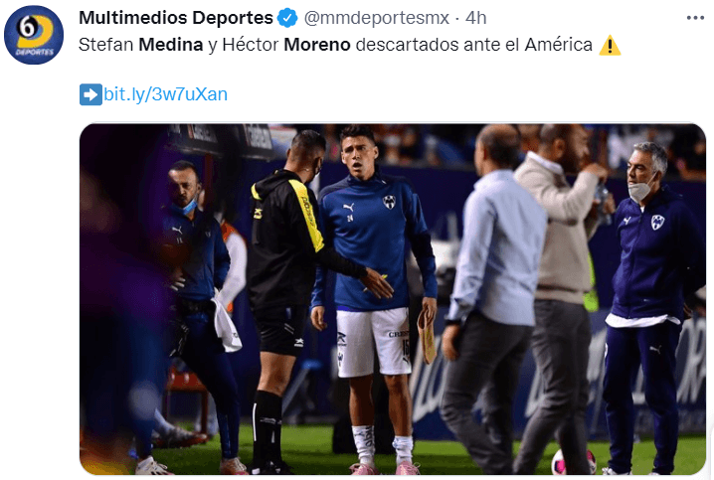Open the bit.ly/3w7uXan link
Viewport: 714px width, 480px height.
pos(165,94)
